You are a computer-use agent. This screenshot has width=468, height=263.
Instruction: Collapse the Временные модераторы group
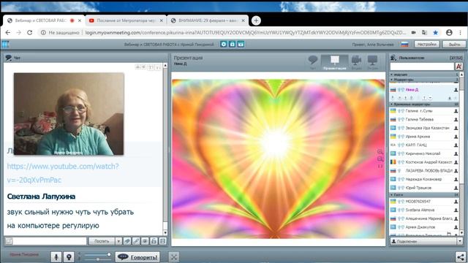tap(392, 104)
